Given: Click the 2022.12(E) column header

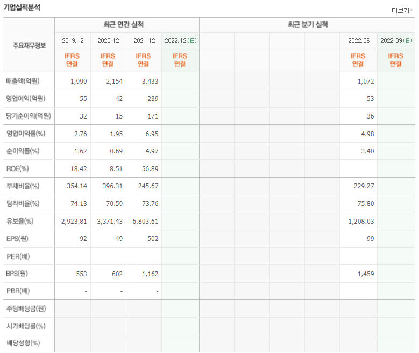Looking at the screenshot, I should (x=180, y=41).
